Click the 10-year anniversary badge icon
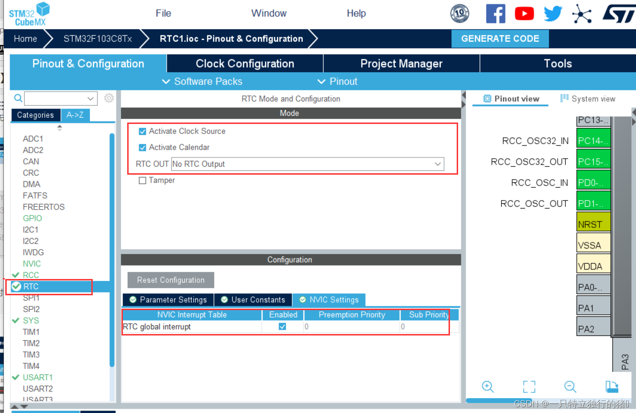The width and height of the screenshot is (636, 413). [x=460, y=13]
